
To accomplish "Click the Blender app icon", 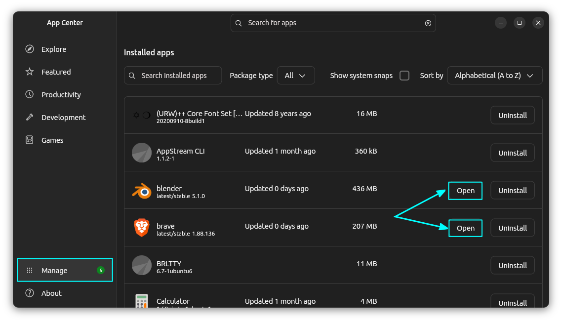I will tap(142, 190).
